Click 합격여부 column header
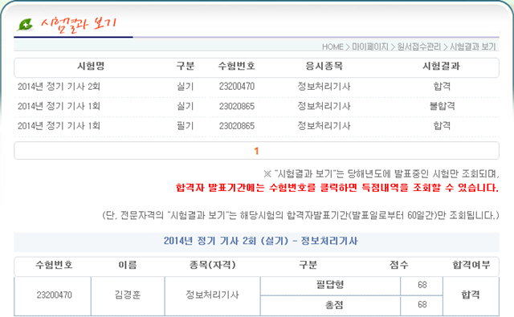 pos(471,265)
